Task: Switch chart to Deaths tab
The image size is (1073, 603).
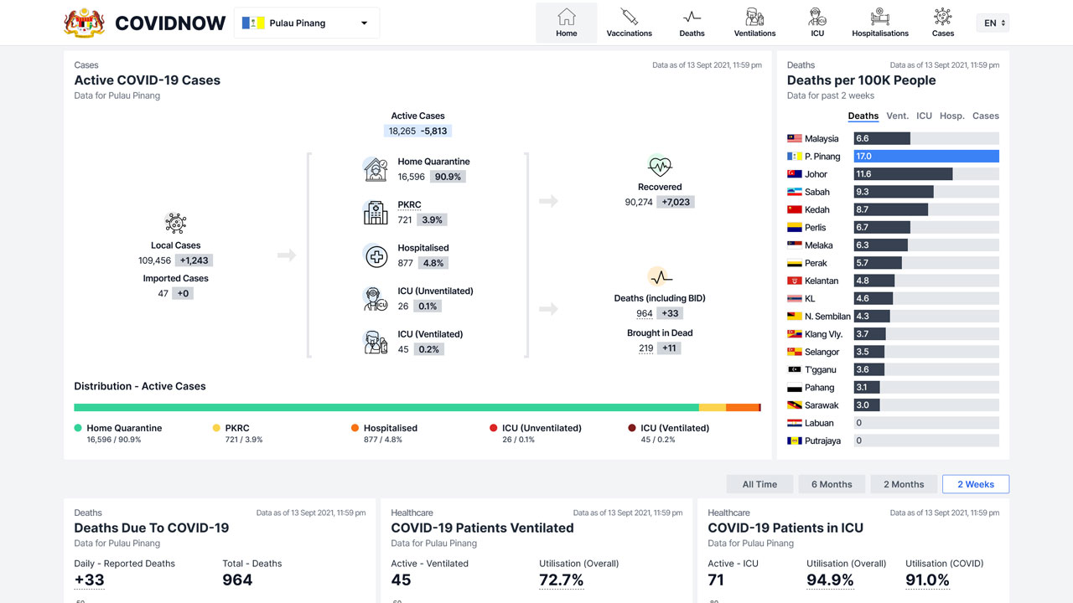Action: pyautogui.click(x=863, y=116)
